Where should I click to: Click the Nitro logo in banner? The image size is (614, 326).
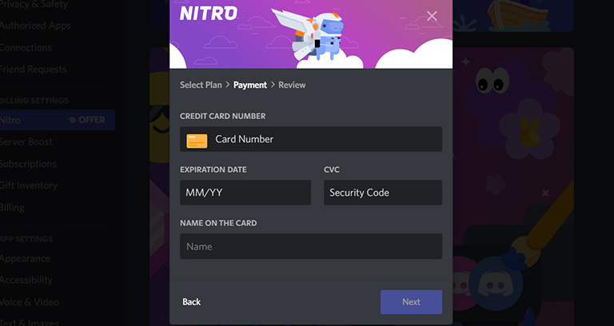[209, 14]
